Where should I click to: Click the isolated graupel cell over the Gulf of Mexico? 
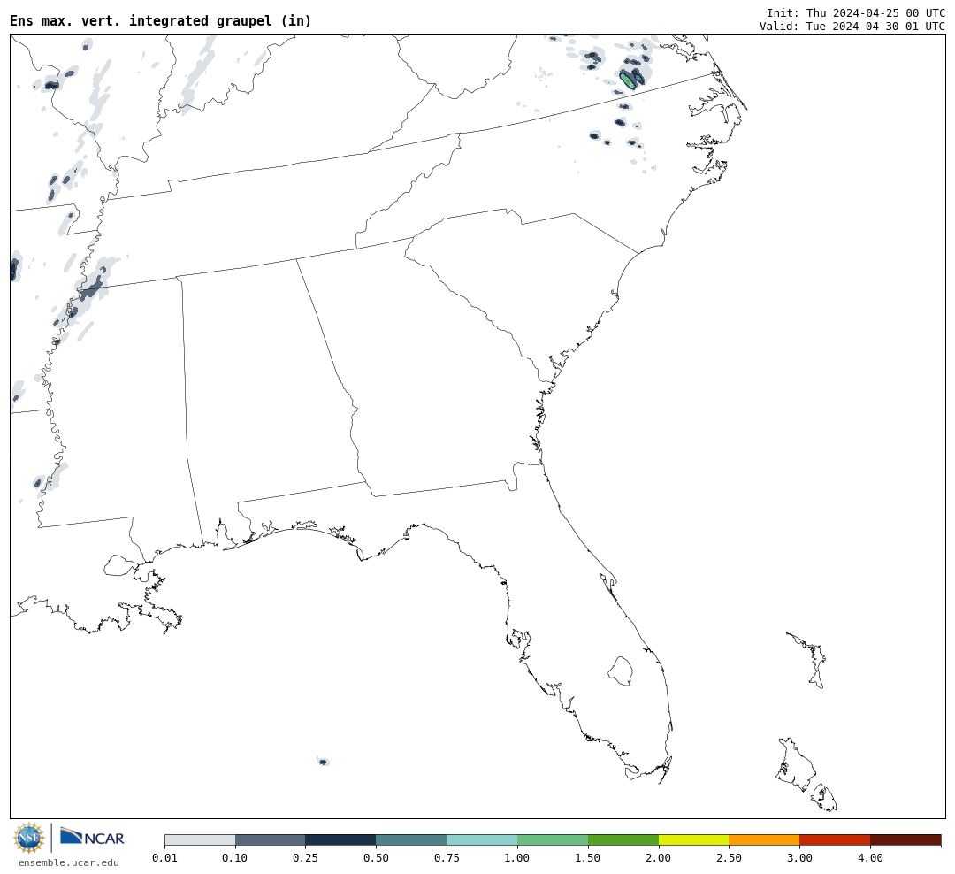(323, 762)
